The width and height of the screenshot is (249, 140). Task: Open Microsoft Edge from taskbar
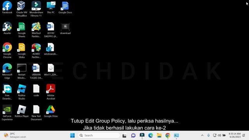[151, 135]
